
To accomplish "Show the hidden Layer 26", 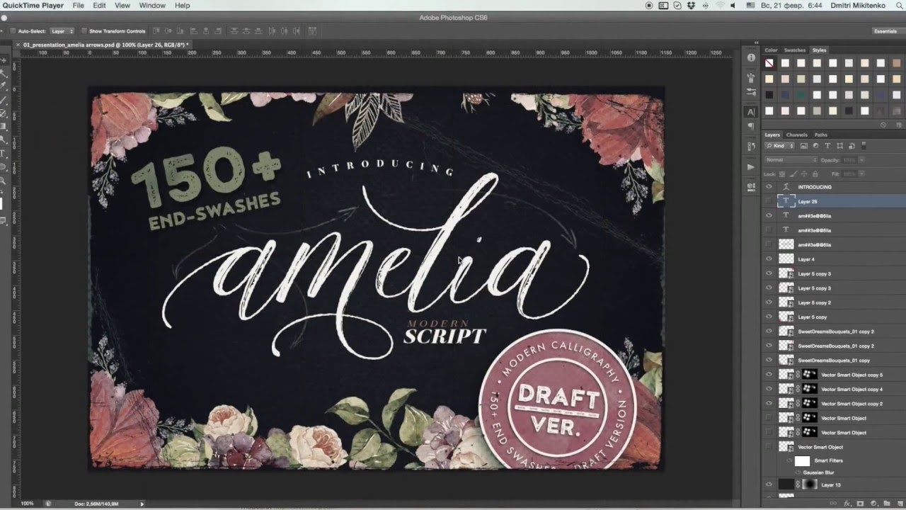I will 769,201.
